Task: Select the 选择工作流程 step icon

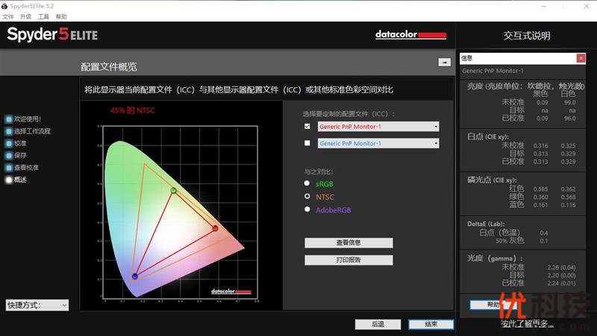Action: [9, 131]
